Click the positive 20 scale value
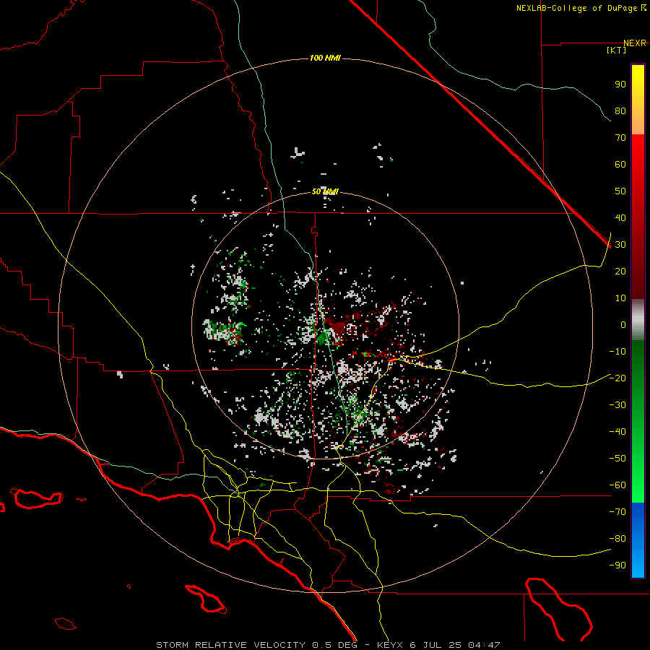Image resolution: width=650 pixels, height=650 pixels. pyautogui.click(x=620, y=272)
